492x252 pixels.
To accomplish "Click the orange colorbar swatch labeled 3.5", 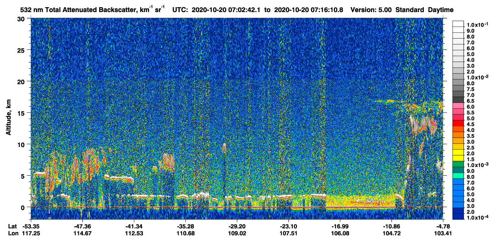I will pyautogui.click(x=458, y=135).
